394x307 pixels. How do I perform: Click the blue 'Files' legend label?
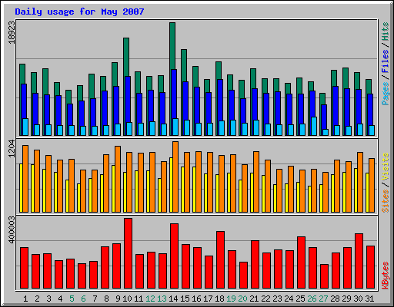(x=385, y=61)
